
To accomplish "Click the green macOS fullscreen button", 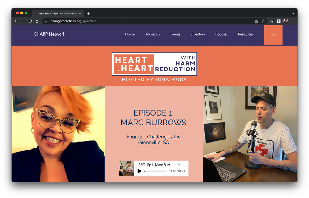I will pos(26,13).
